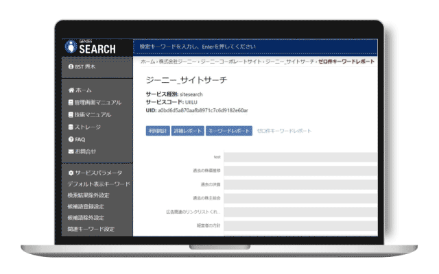This screenshot has width=439, height=274.
Task: Click the 過去の株主総会 chart label
Action: coord(206,198)
